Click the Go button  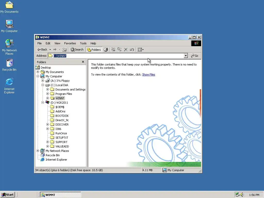[194, 56]
